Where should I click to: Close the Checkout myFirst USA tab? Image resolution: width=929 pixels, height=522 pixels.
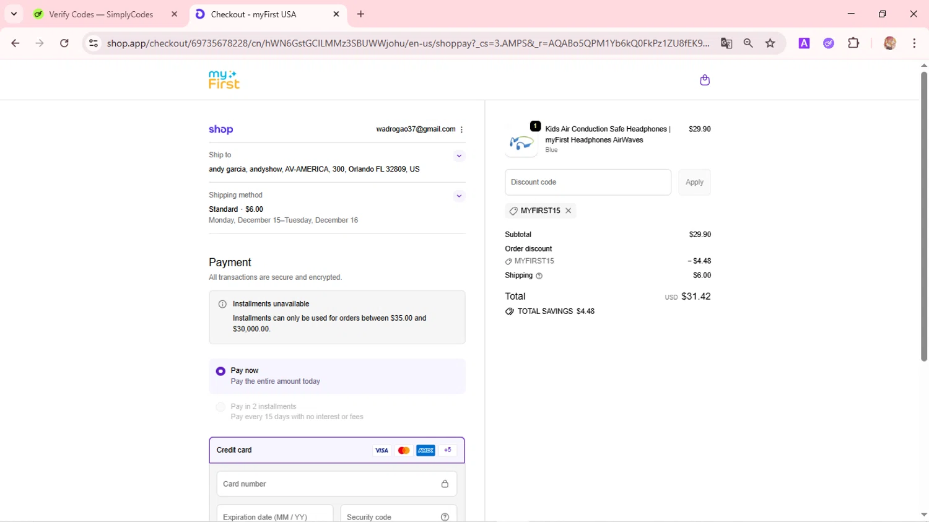coord(336,14)
